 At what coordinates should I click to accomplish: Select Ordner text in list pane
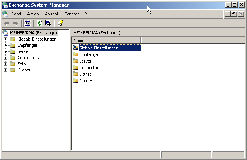coord(86,81)
